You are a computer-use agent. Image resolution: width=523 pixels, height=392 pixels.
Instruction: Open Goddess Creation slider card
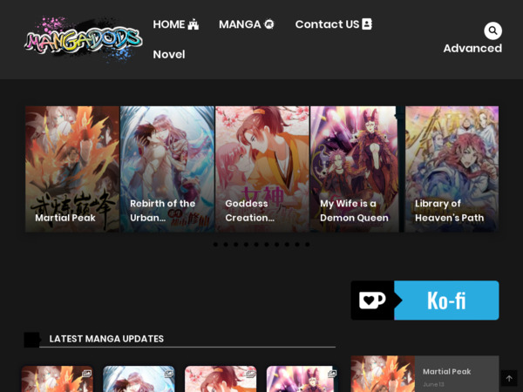coord(262,169)
